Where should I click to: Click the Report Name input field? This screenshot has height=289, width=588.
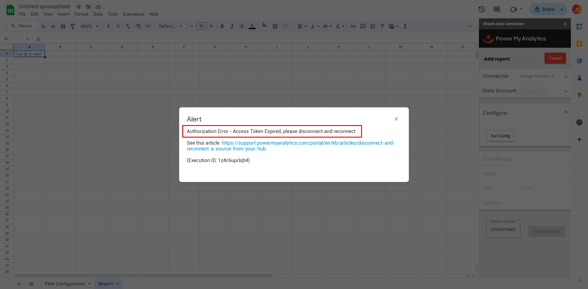[x=503, y=229]
